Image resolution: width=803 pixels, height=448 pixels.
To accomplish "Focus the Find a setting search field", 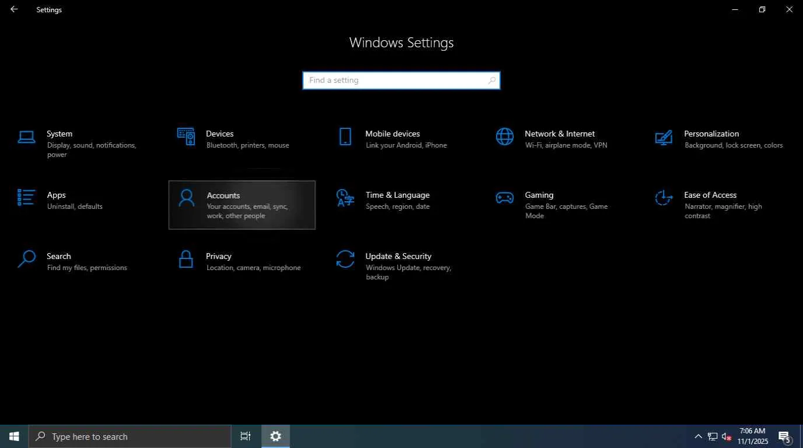I will [401, 80].
